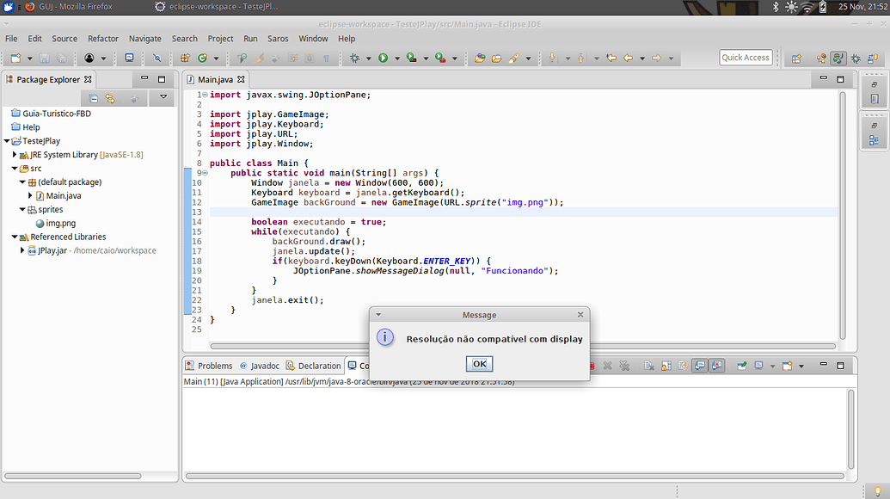Click Collapse All in Package Explorer
The image size is (890, 499).
pos(95,99)
